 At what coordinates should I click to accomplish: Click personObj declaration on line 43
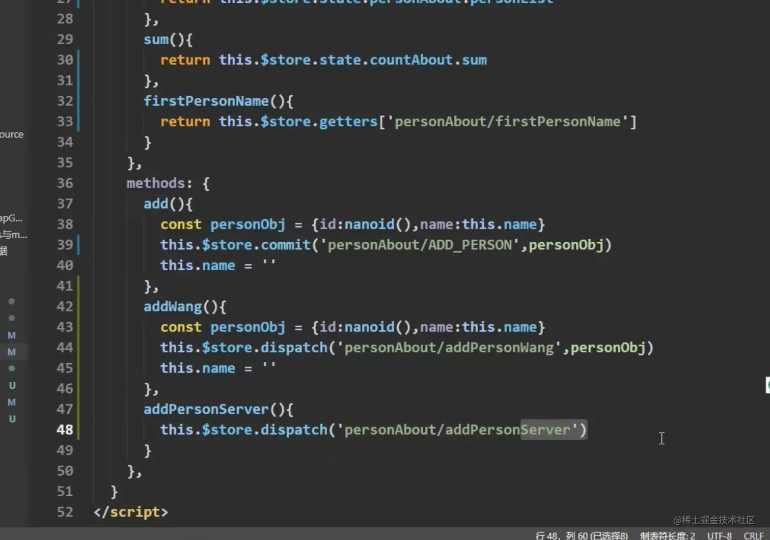pos(248,327)
